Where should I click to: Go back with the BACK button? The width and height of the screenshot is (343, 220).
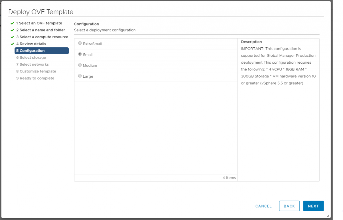pyautogui.click(x=289, y=206)
